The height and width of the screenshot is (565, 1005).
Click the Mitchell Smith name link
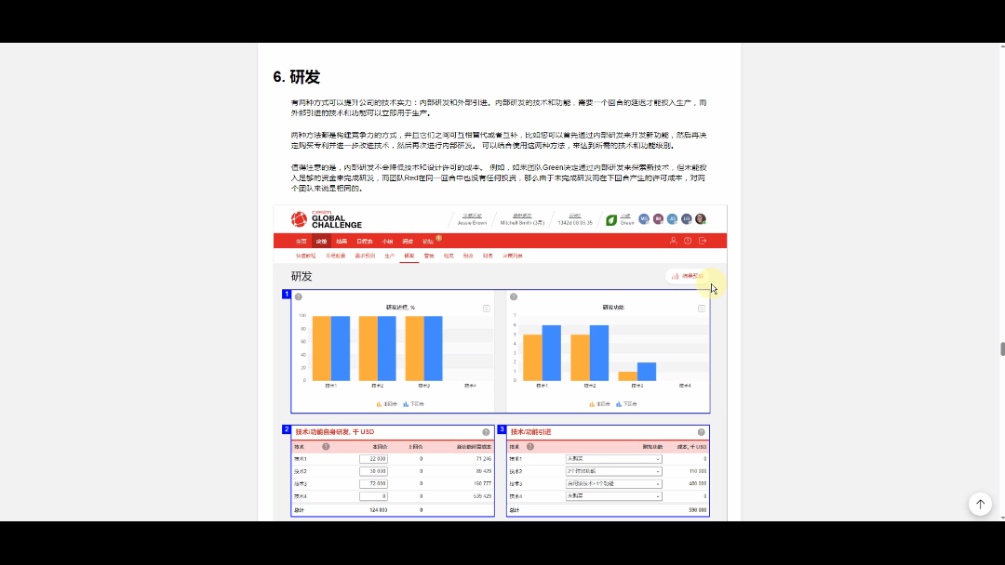point(522,223)
